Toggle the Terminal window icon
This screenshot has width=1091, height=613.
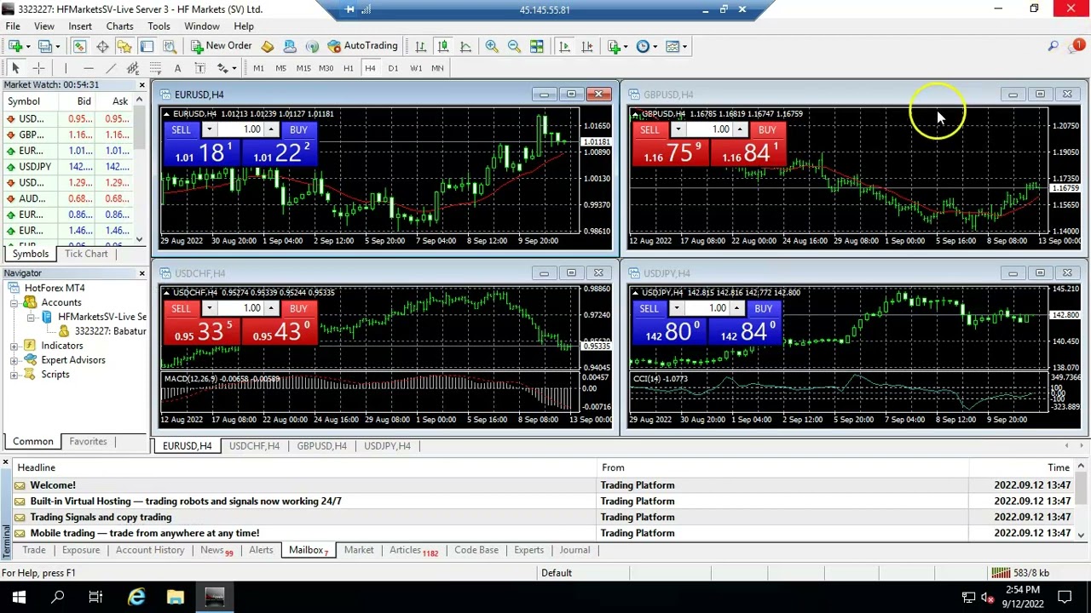pos(147,46)
